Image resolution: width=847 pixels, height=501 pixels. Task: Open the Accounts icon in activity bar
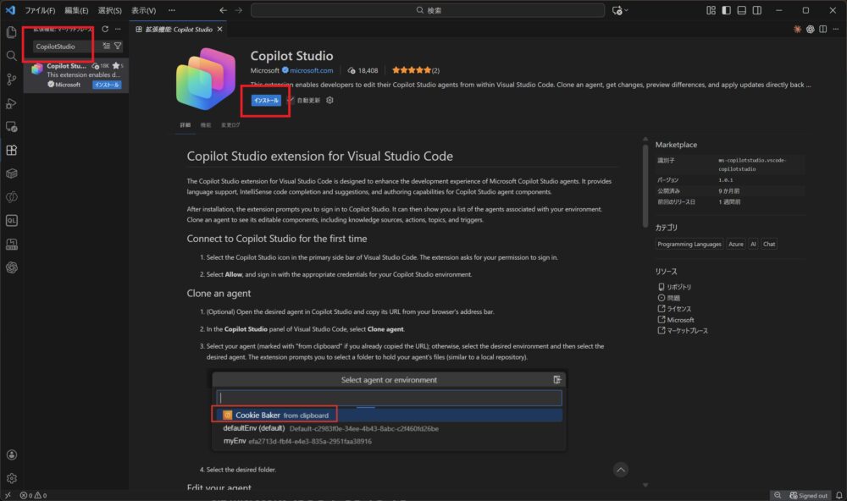[12, 455]
